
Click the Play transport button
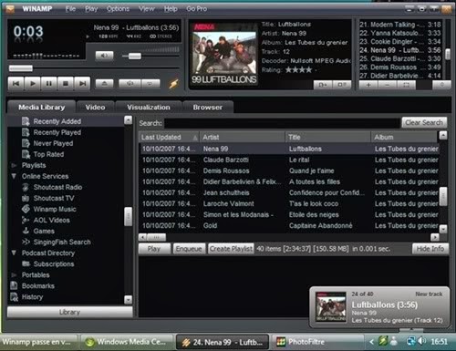[32, 83]
